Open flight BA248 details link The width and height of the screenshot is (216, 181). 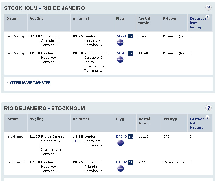[x=121, y=136]
